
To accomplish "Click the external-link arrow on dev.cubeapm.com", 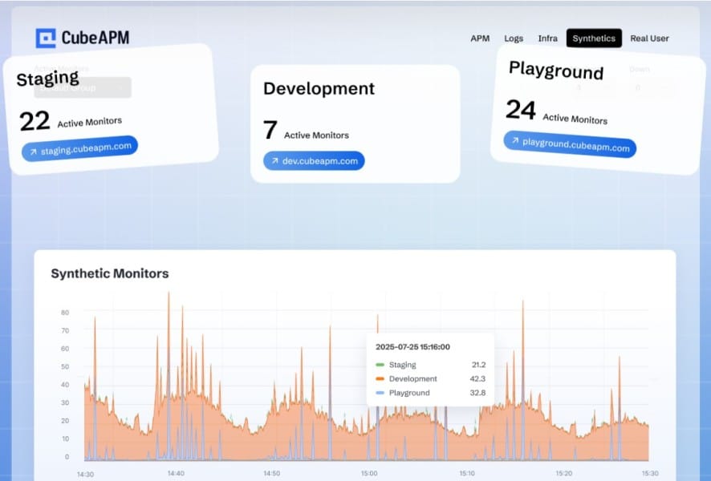I will coord(274,160).
